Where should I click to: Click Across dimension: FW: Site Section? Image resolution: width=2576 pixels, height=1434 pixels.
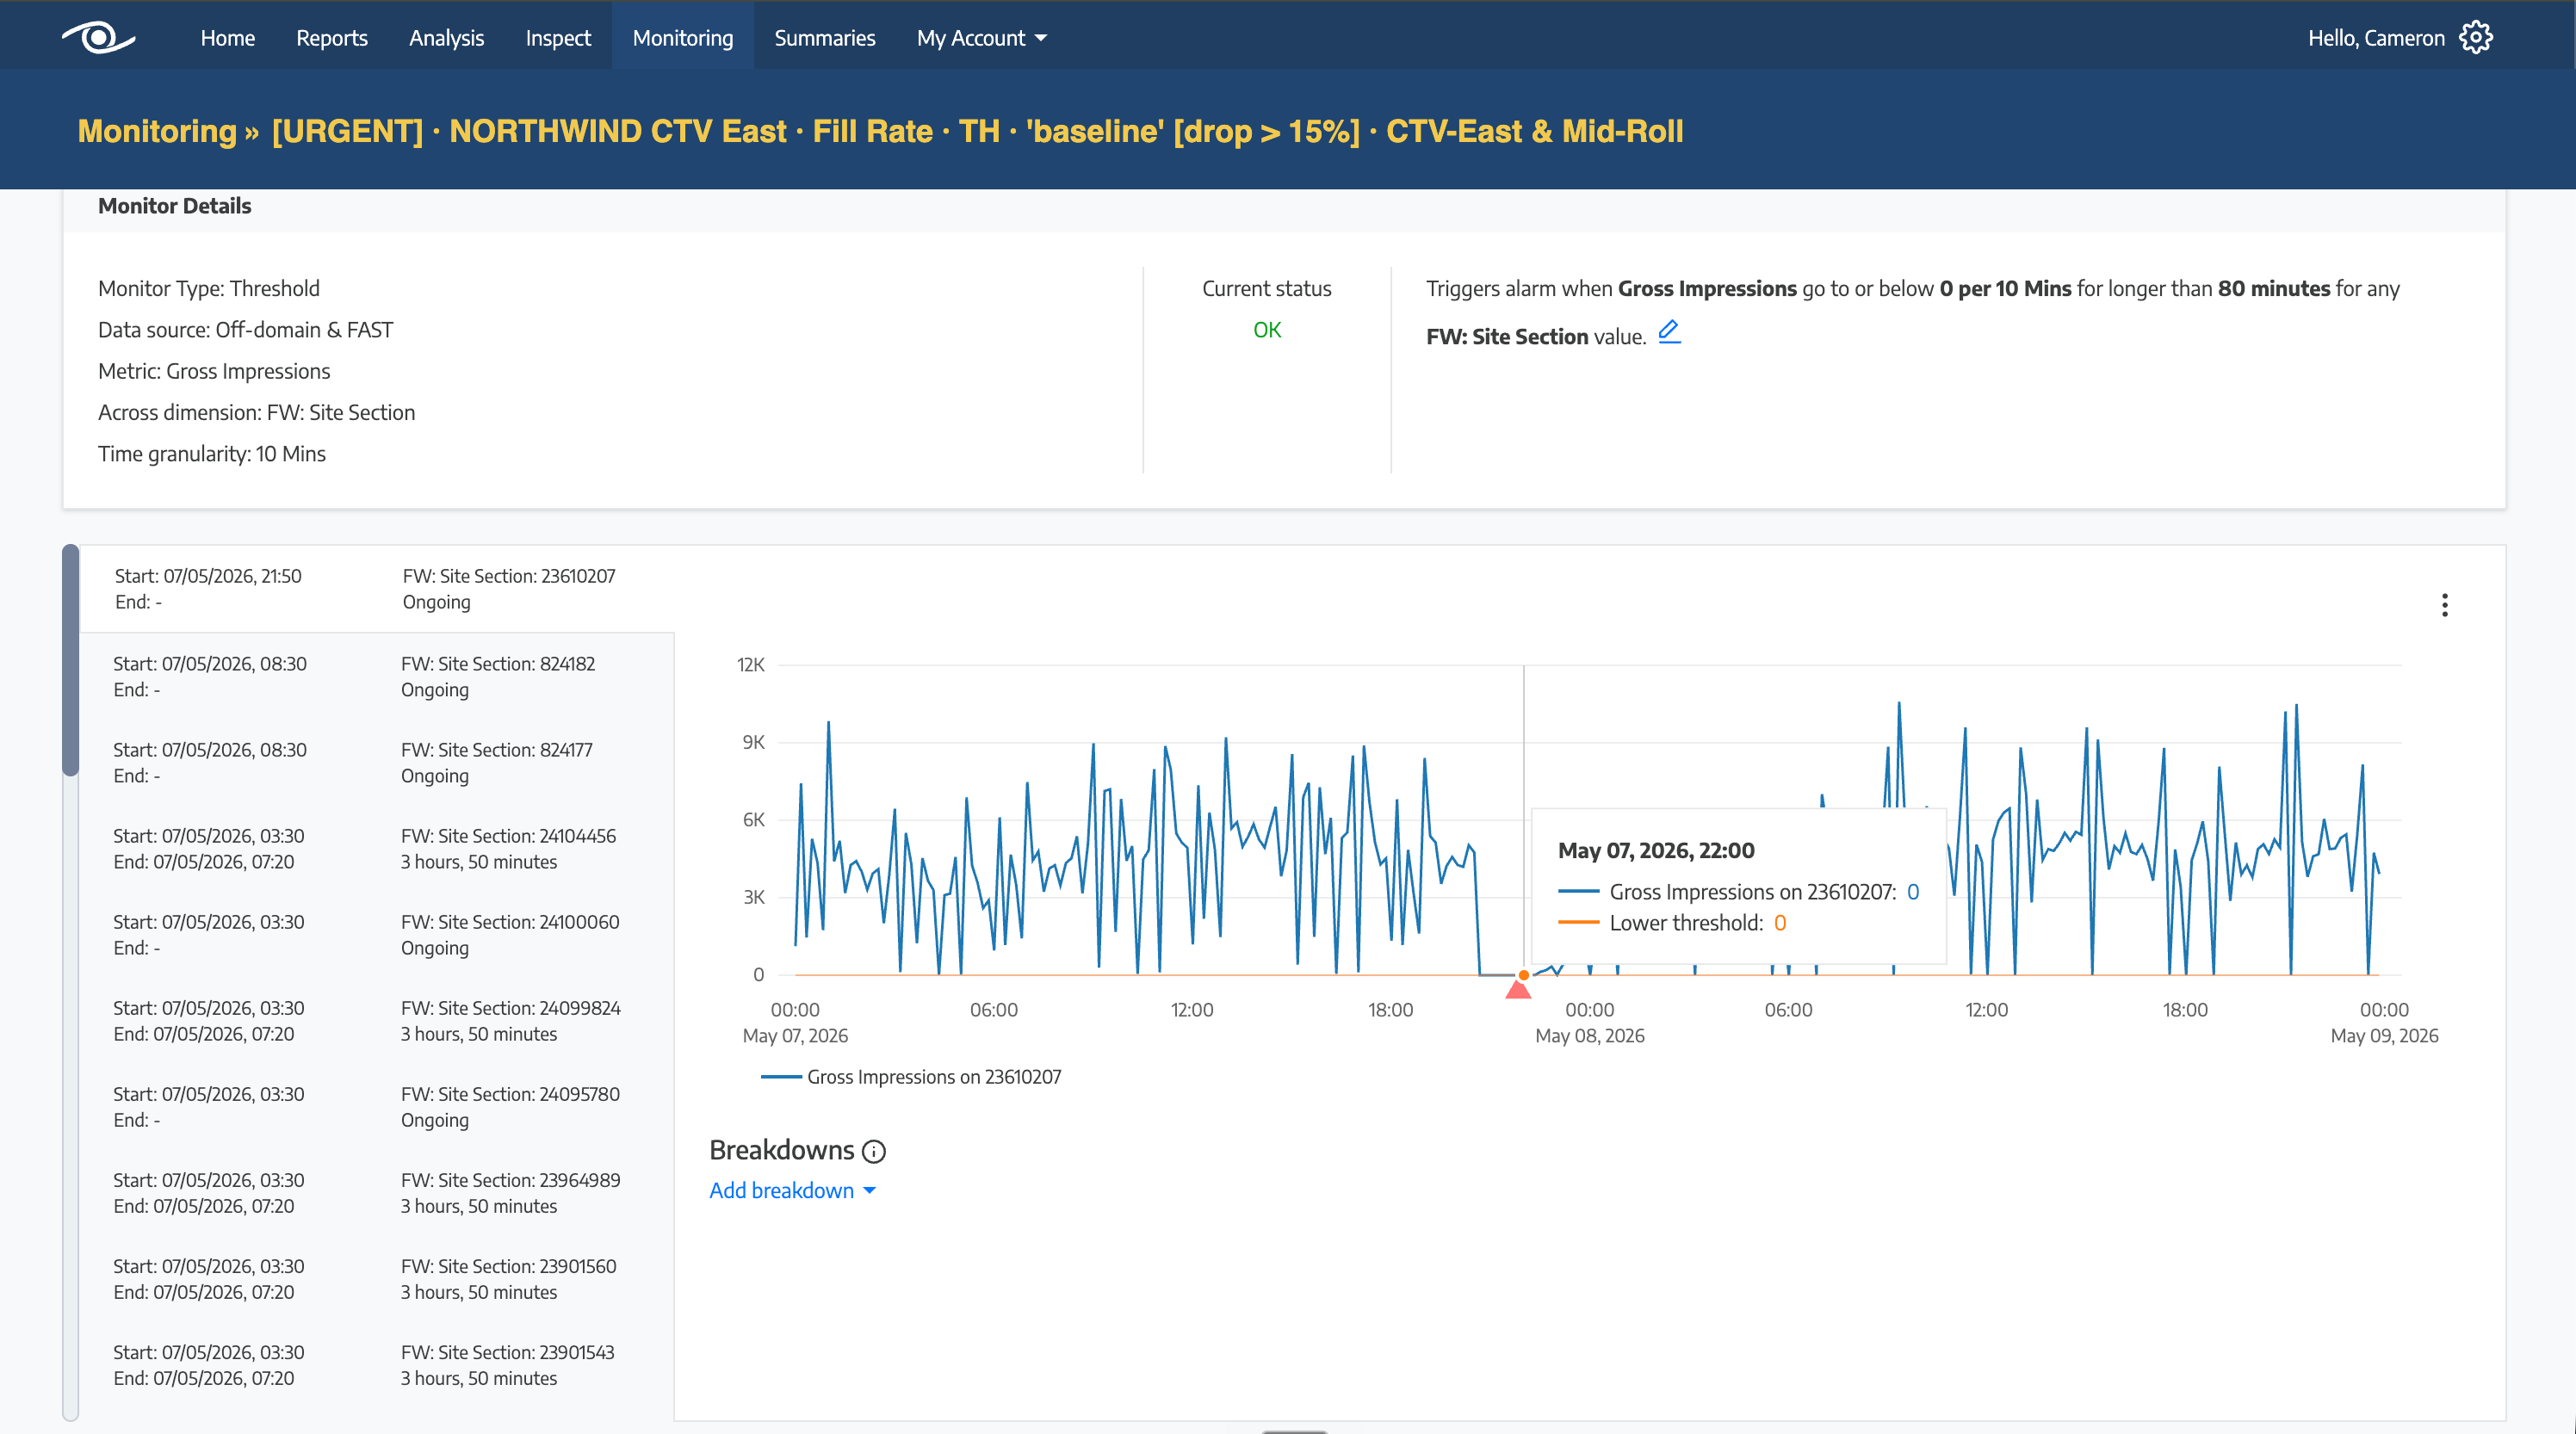tap(257, 413)
